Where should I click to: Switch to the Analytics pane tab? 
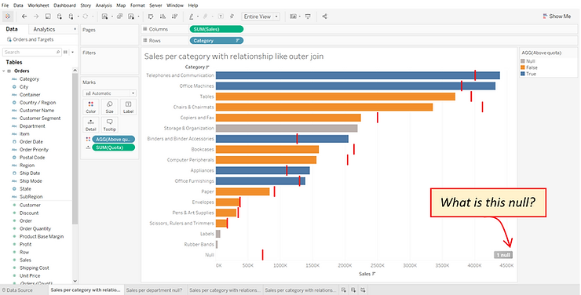44,29
